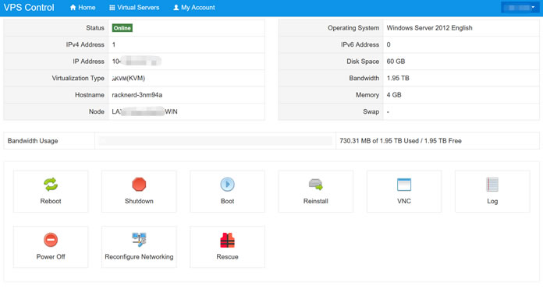The width and height of the screenshot is (543, 289).
Task: Click the Shutdown label
Action: tap(139, 201)
